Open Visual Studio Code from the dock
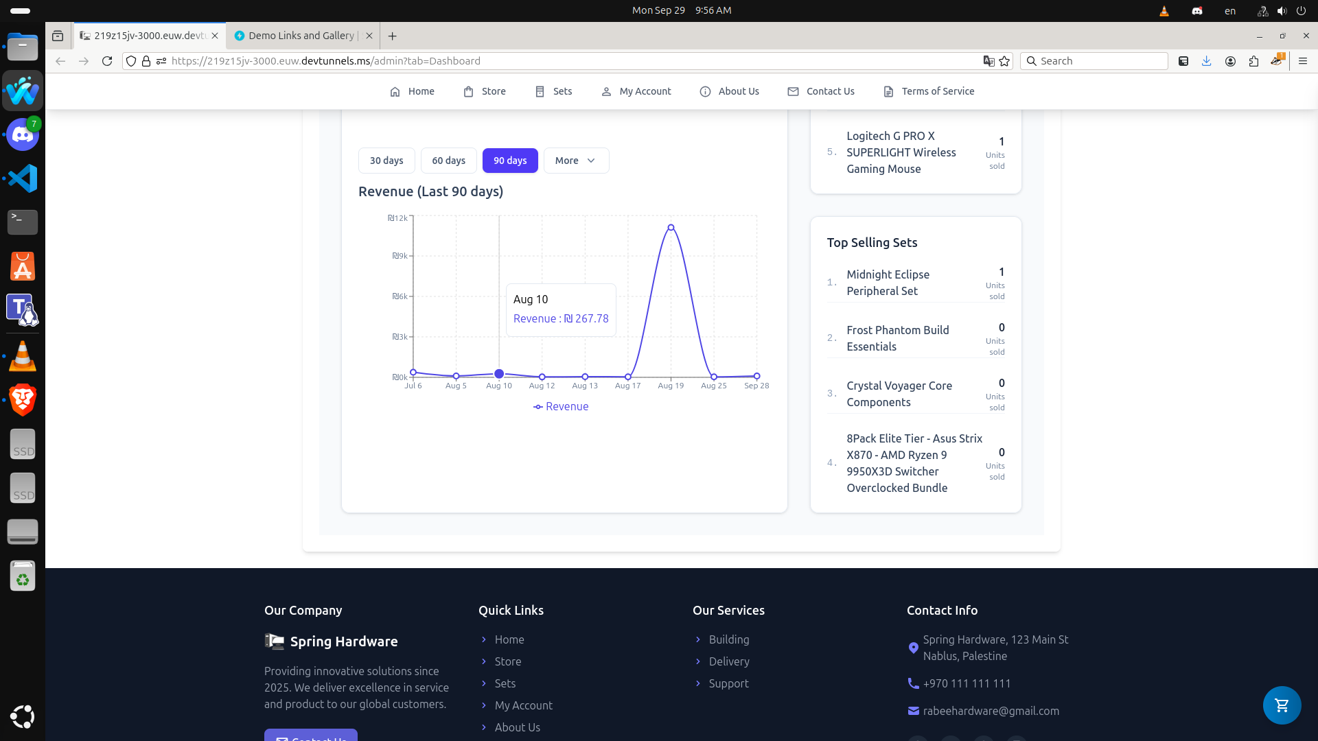1318x741 pixels. (22, 178)
